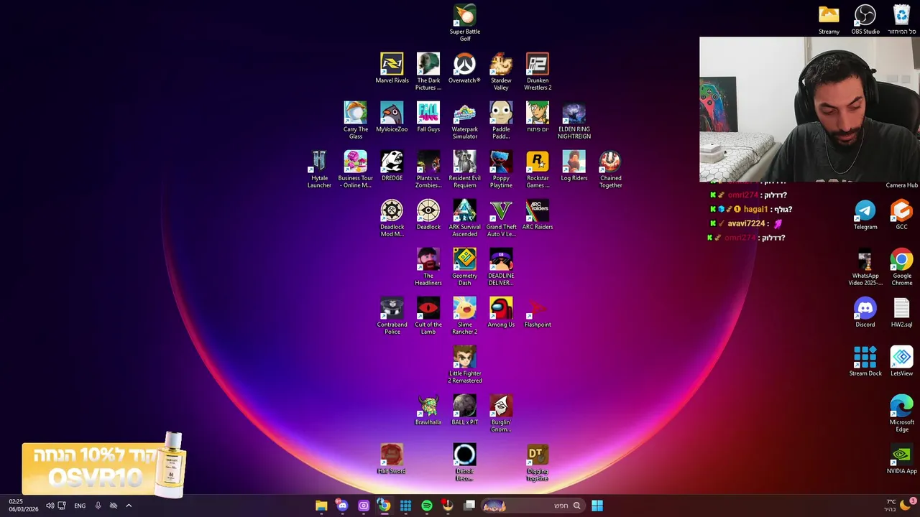Select the ARC Raiders icon

pos(538,215)
